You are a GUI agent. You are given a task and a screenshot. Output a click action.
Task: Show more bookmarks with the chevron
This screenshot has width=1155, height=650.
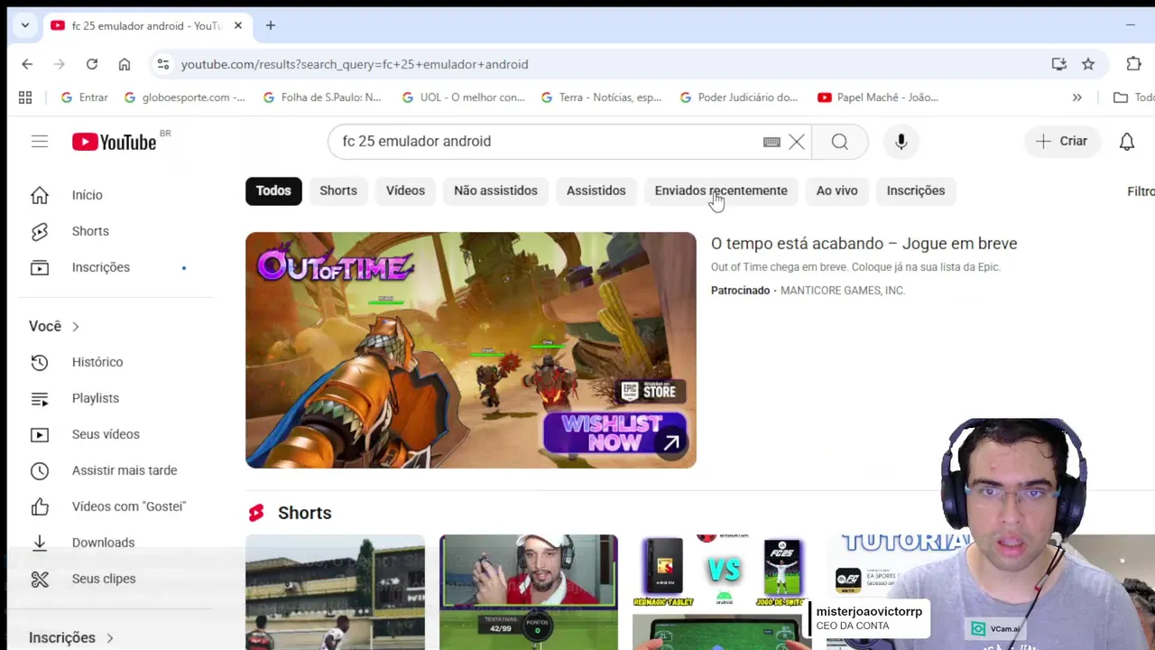[1076, 97]
